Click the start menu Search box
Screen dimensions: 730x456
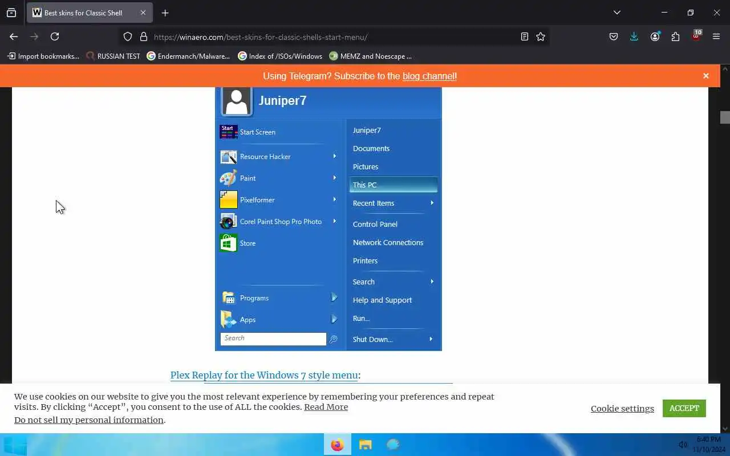(273, 339)
